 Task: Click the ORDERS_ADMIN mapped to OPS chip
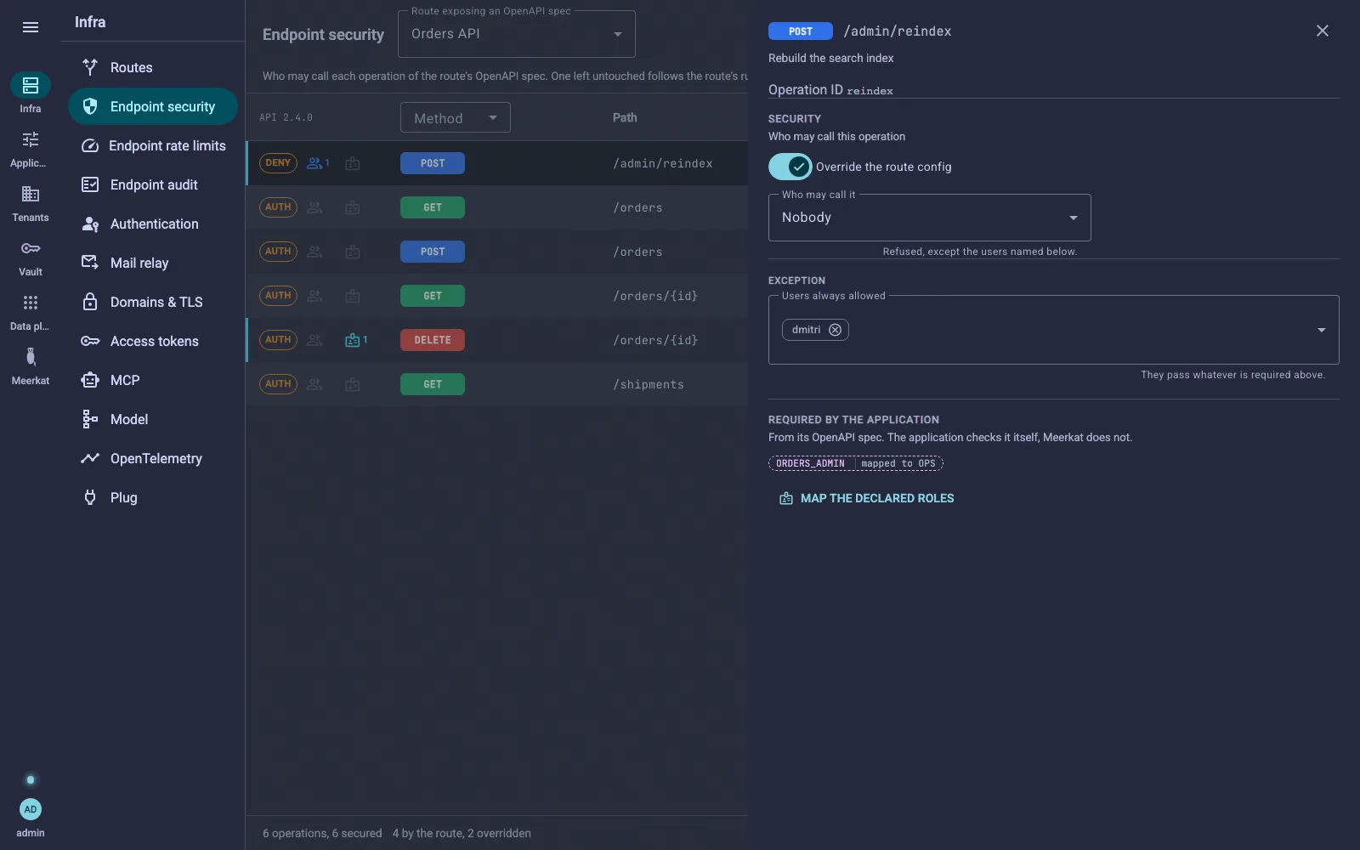[856, 463]
